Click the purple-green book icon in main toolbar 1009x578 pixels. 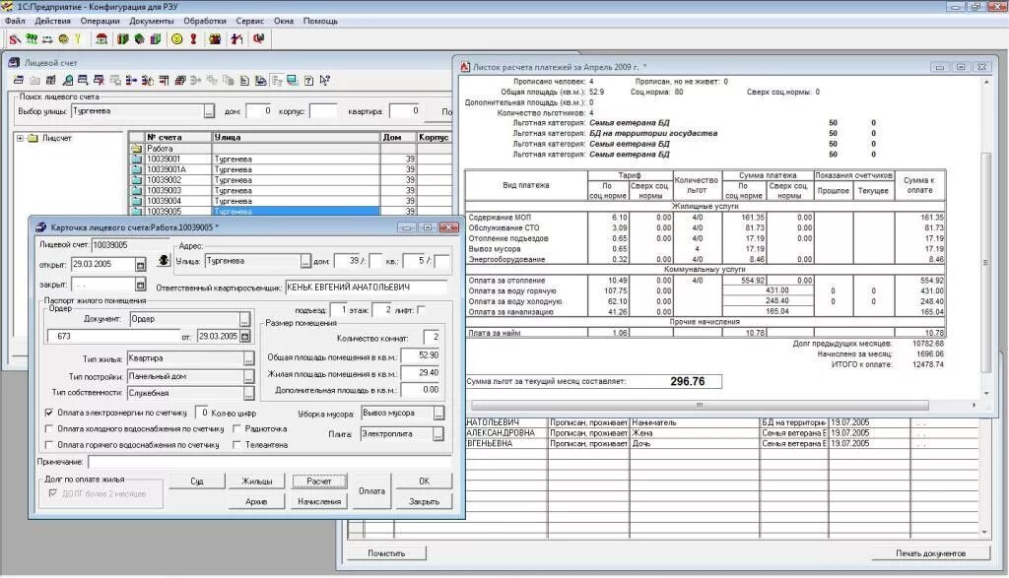click(x=155, y=39)
